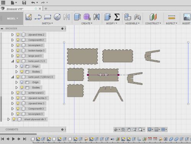Jump timeline to the end

pos(24,139)
